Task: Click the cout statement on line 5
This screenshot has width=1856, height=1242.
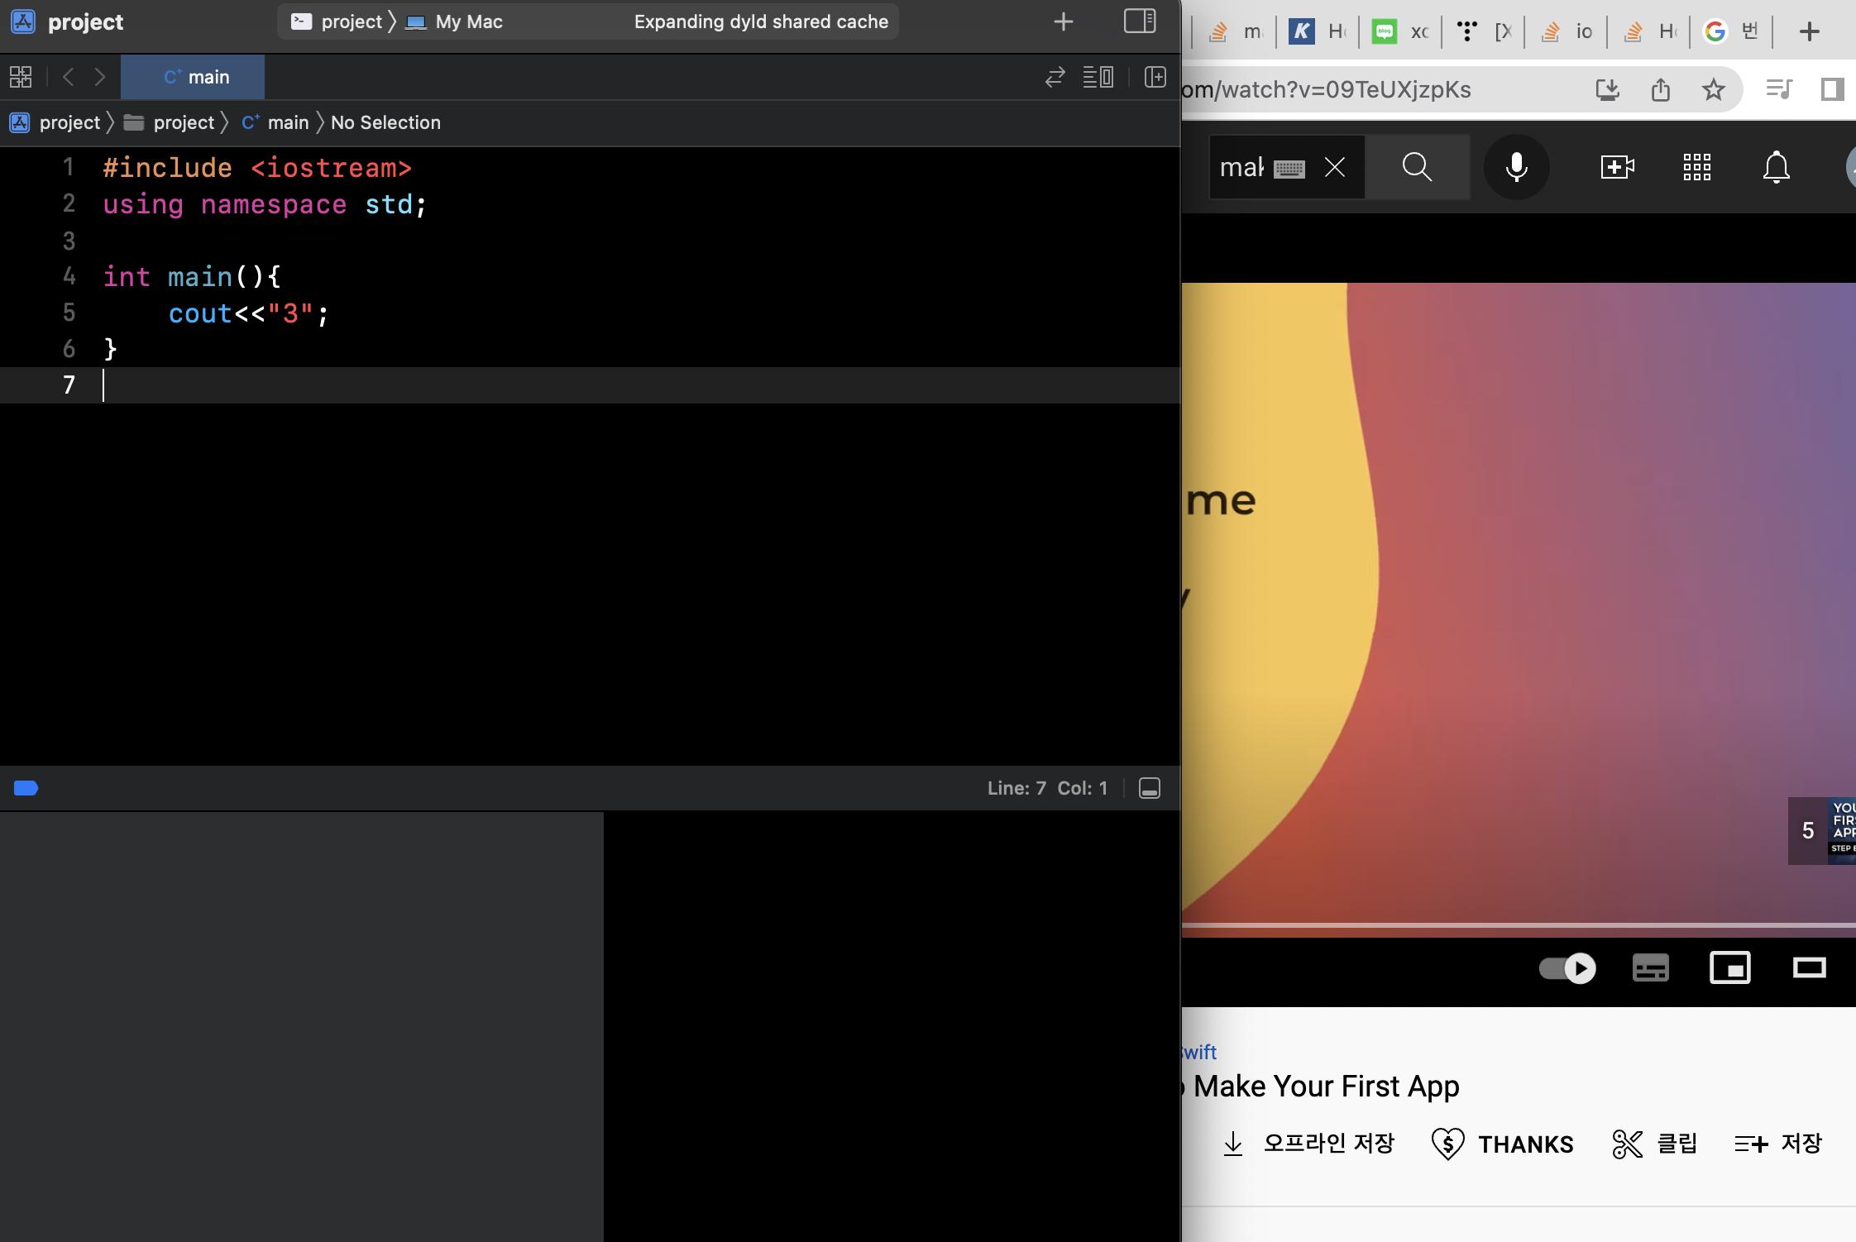Action: (248, 313)
